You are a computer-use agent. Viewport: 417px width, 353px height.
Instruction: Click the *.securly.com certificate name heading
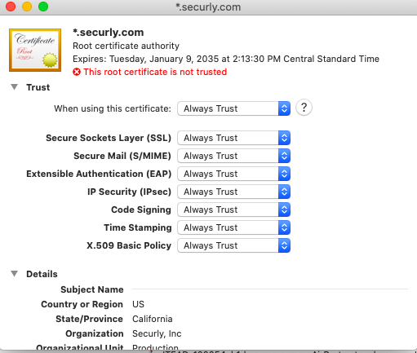tap(109, 33)
